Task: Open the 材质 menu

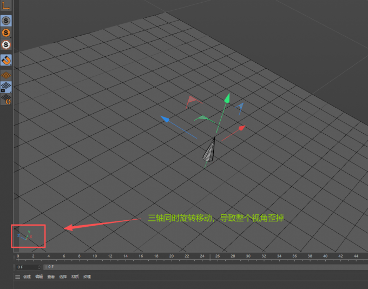Action: 75,277
